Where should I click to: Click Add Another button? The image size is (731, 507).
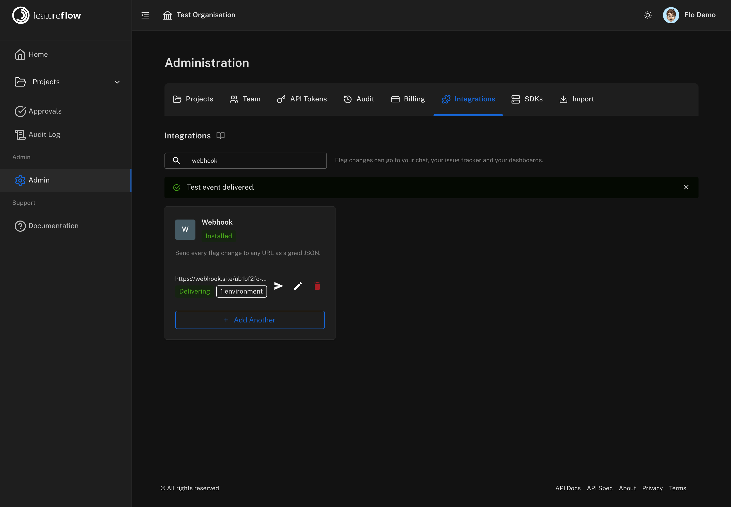click(x=250, y=320)
